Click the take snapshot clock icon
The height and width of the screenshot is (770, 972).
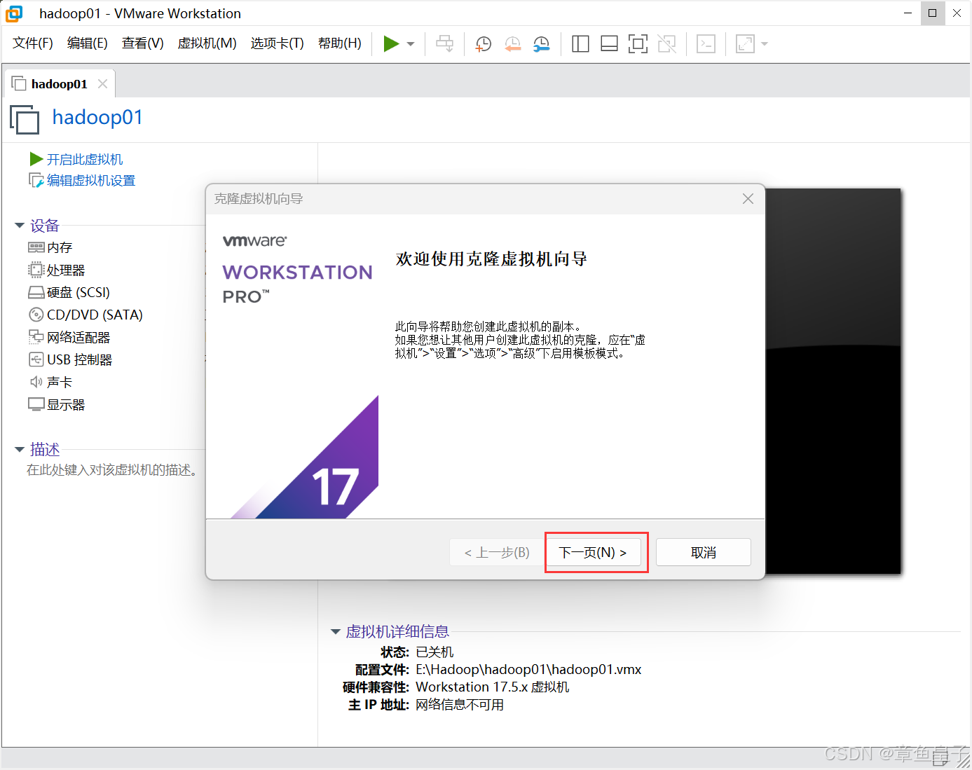point(484,44)
